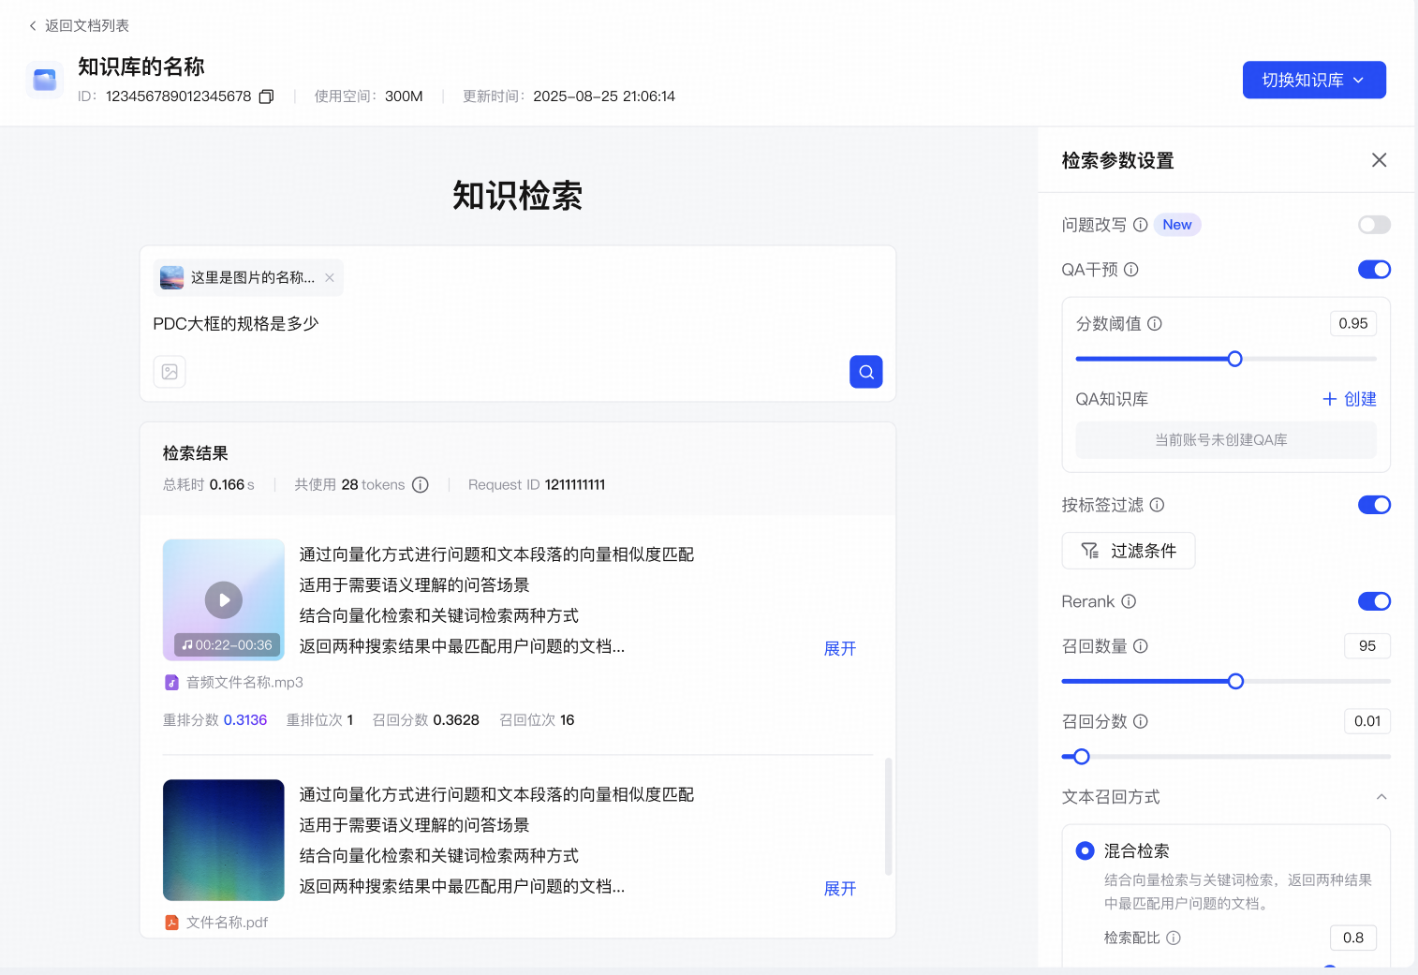Viewport: 1418px width, 975px height.
Task: Open the 切换知识库 dropdown
Action: point(1313,81)
